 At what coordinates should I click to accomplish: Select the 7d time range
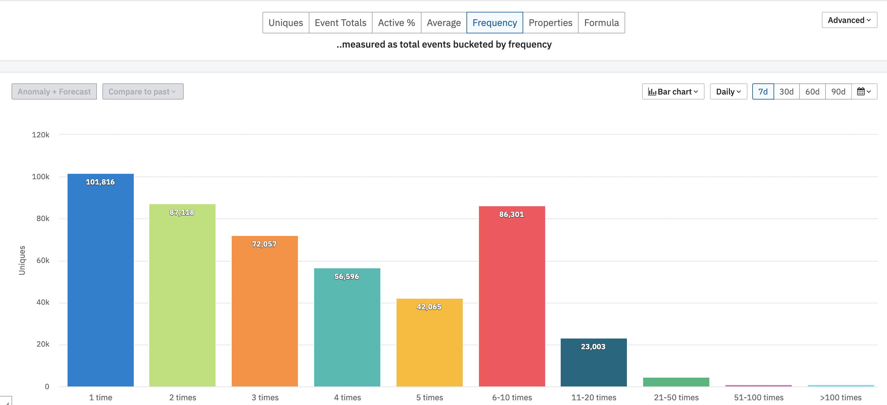(763, 91)
